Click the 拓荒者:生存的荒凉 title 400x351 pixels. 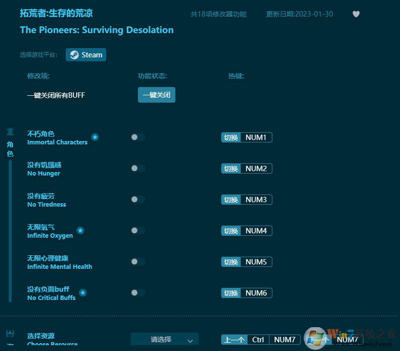coord(56,13)
